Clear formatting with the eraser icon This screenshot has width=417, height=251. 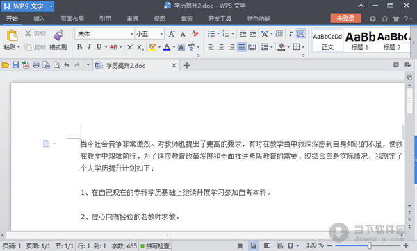[x=195, y=34]
